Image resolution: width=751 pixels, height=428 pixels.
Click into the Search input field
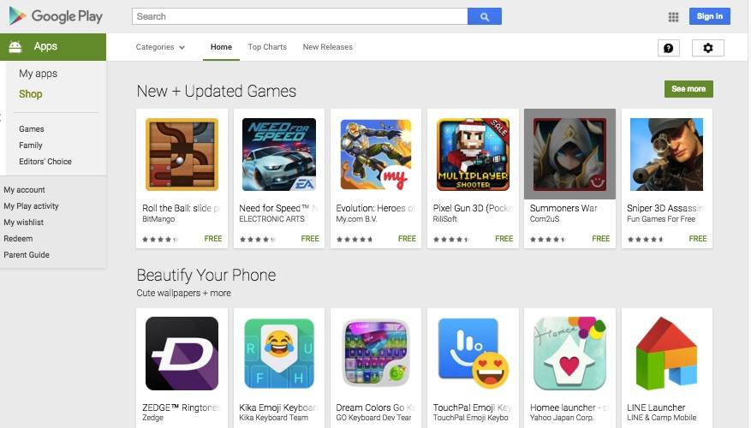(x=300, y=16)
